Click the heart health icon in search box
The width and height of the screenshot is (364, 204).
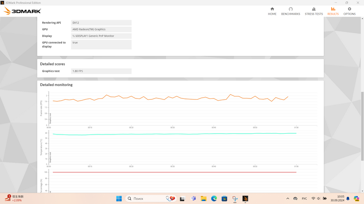(171, 199)
